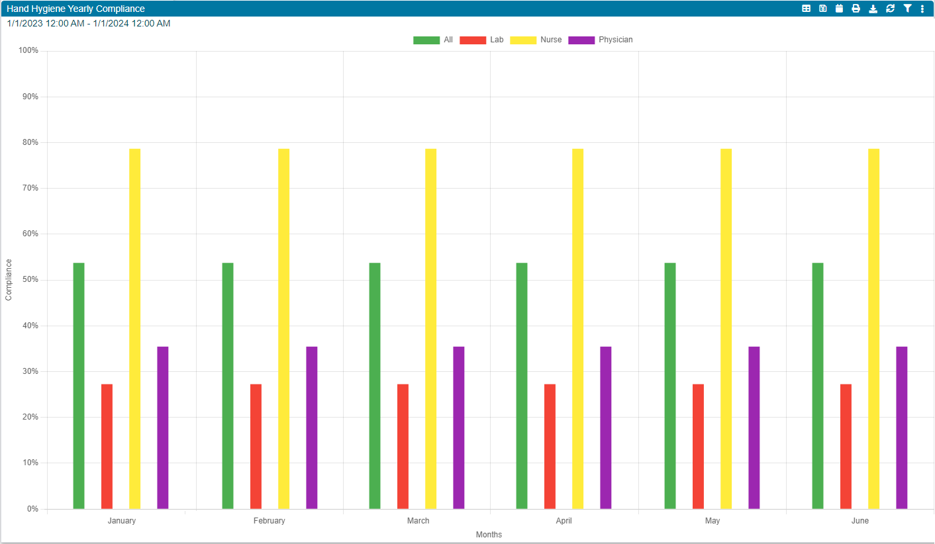
Task: Click the Months axis label
Action: [x=489, y=535]
